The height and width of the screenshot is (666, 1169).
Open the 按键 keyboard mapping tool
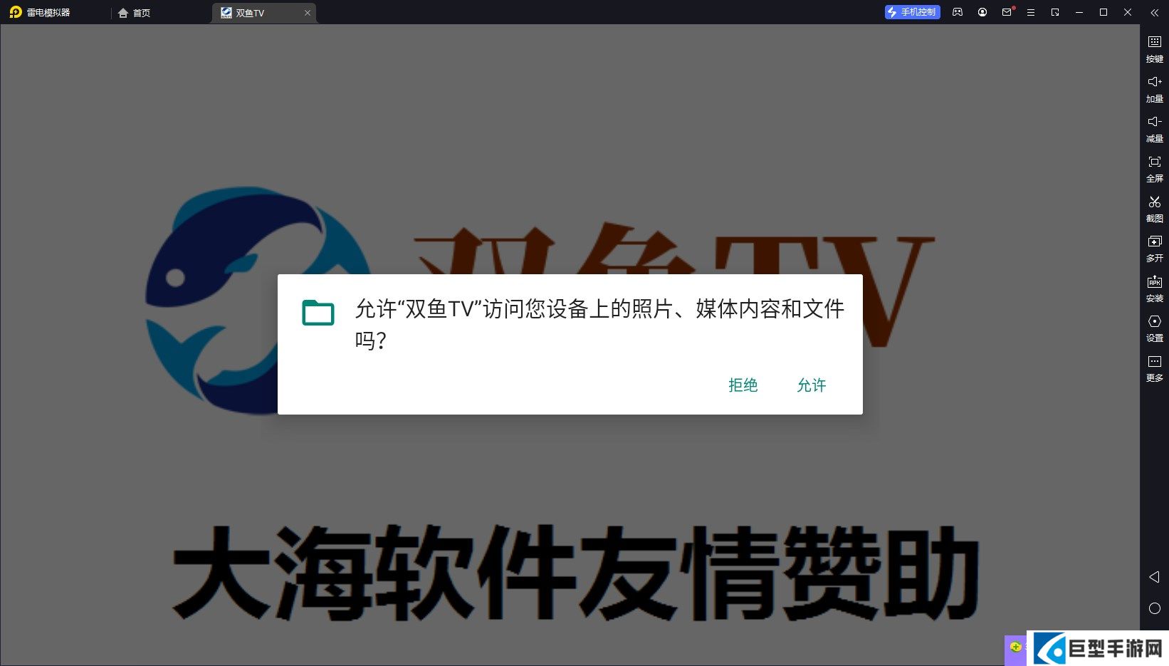tap(1154, 48)
